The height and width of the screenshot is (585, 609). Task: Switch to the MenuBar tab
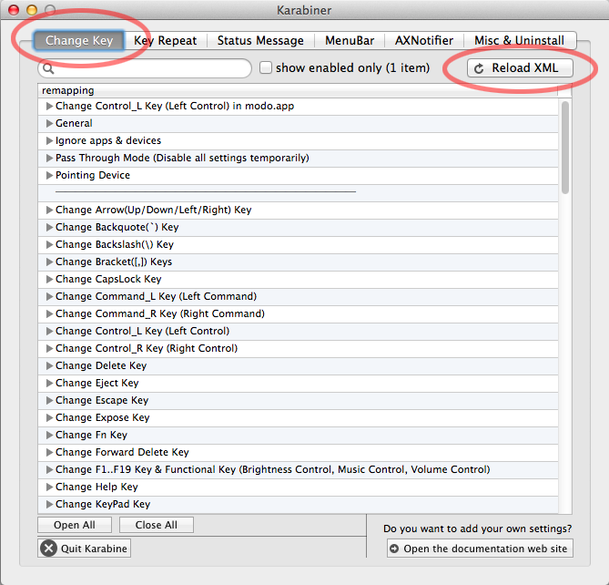[x=350, y=40]
